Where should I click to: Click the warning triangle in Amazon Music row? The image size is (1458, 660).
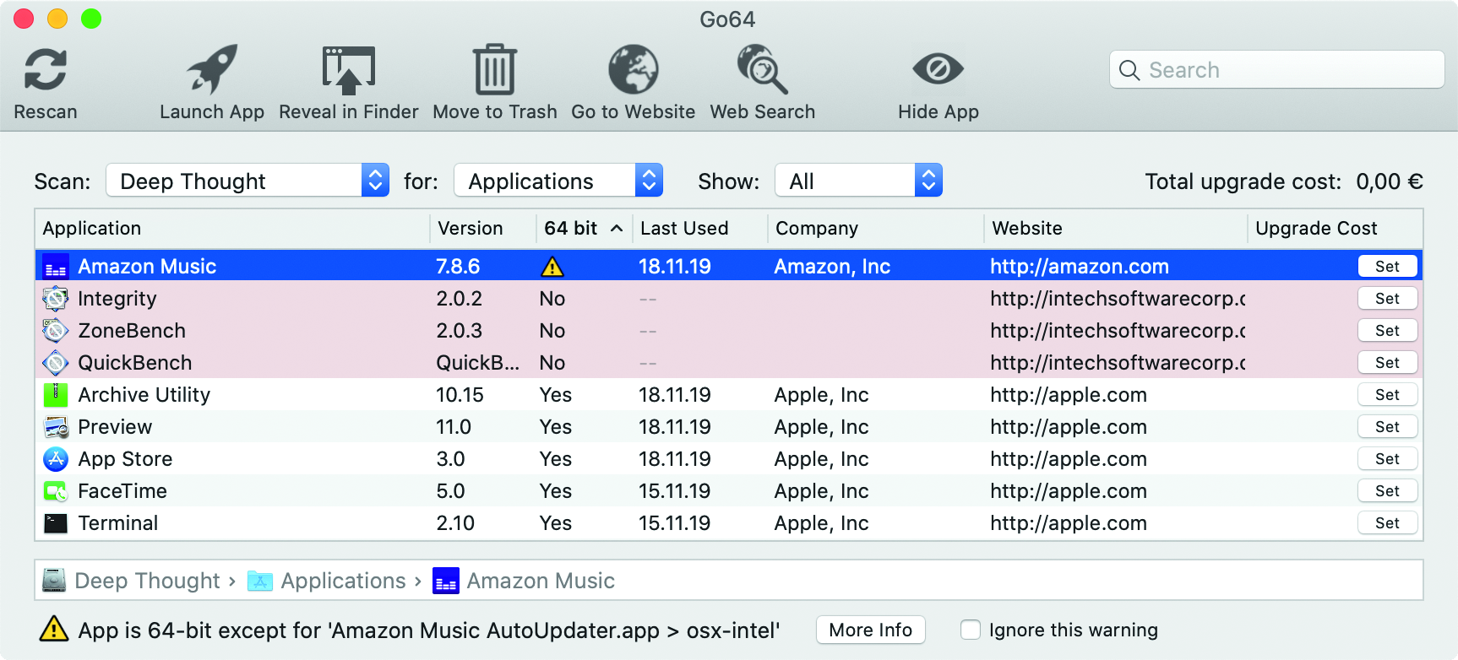(x=552, y=268)
